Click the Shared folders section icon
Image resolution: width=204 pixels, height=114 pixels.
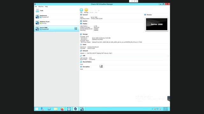[x=81, y=62]
